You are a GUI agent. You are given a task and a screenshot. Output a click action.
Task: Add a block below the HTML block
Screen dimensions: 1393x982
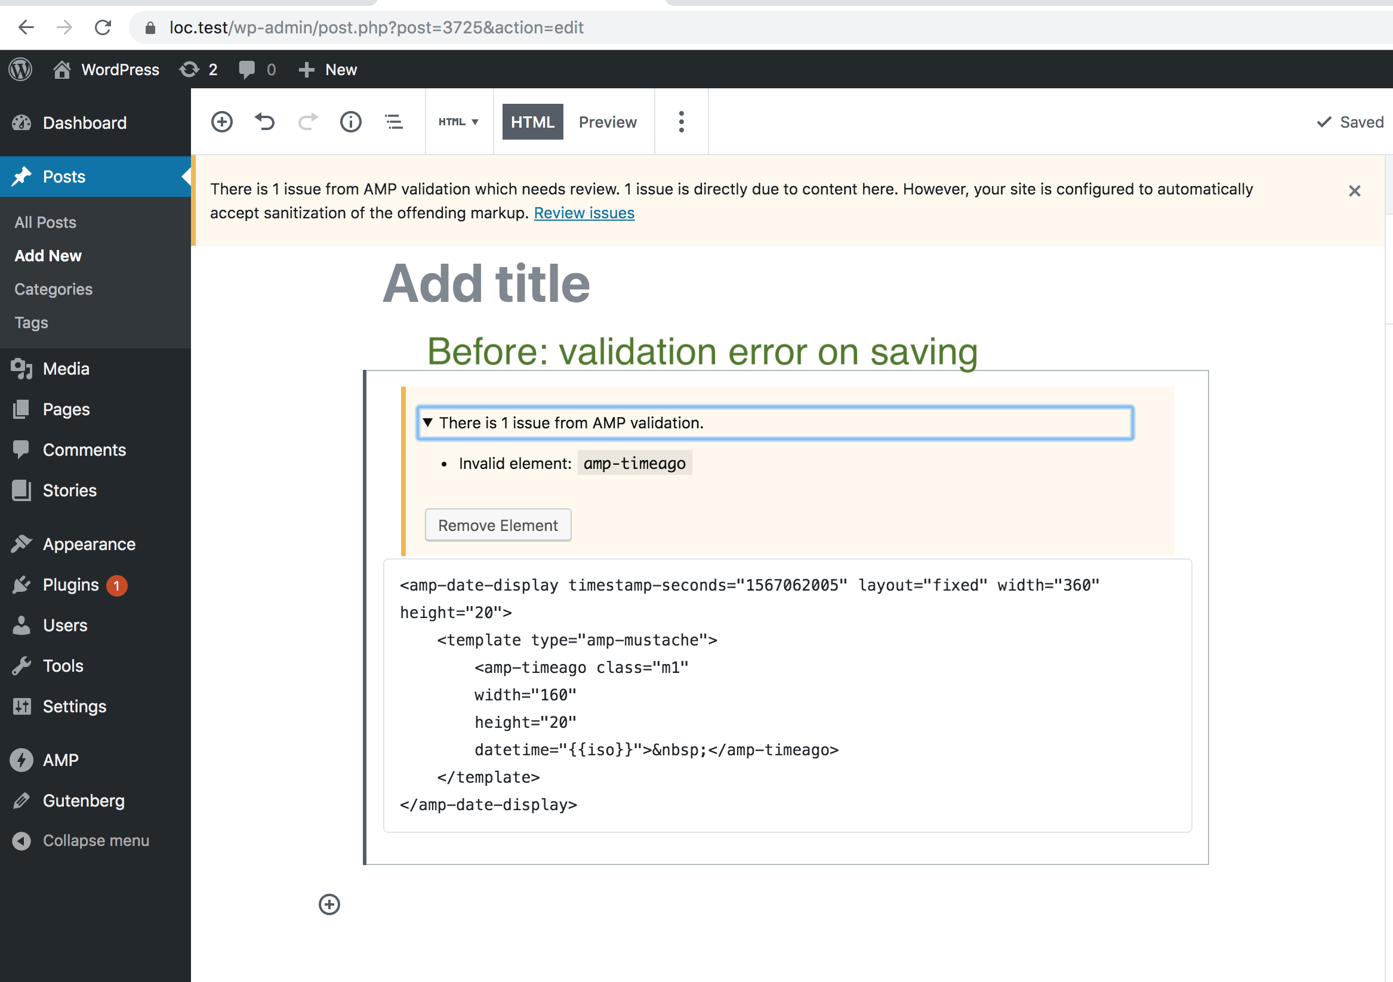[x=329, y=904]
